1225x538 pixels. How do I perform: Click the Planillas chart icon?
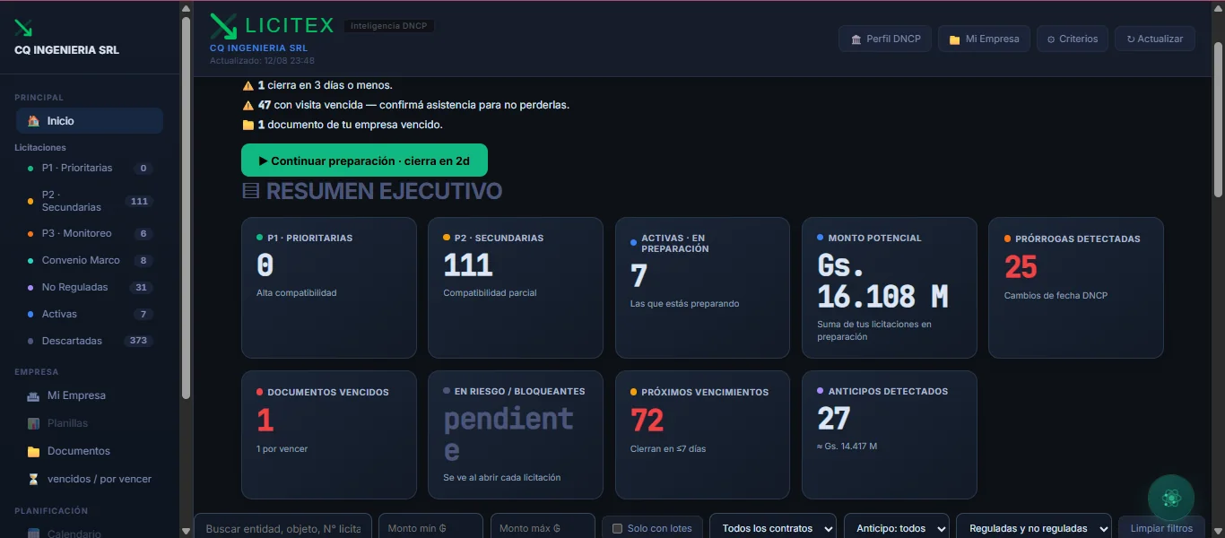pos(33,423)
